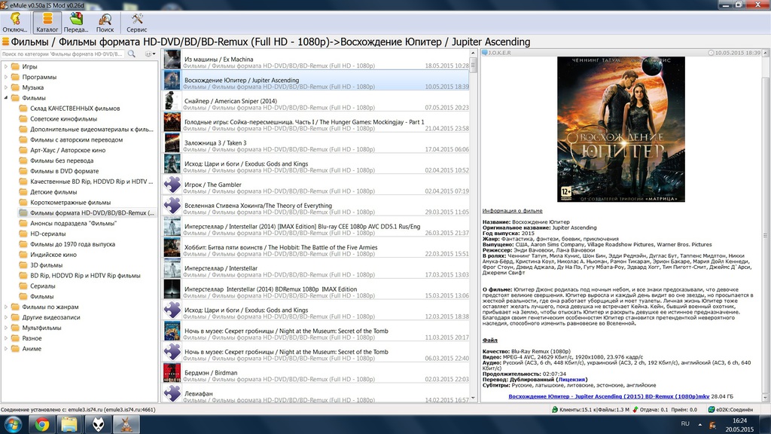Collapse the expanded Фильмы category
This screenshot has height=434, width=771.
pos(6,98)
